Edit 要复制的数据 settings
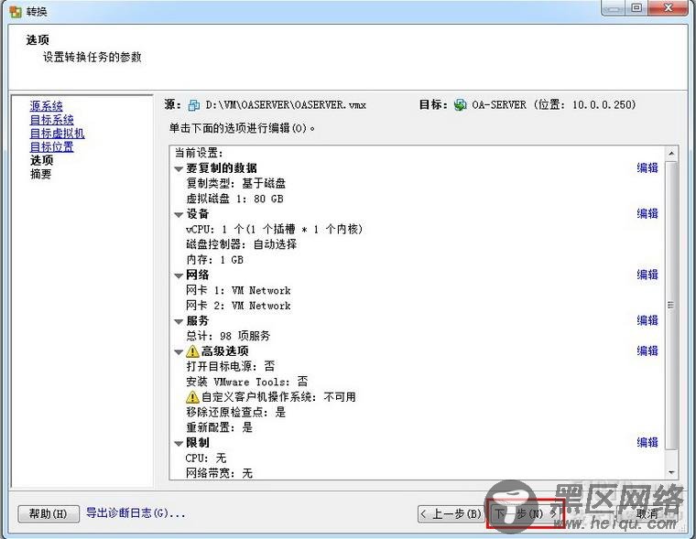This screenshot has width=696, height=539. 647,168
